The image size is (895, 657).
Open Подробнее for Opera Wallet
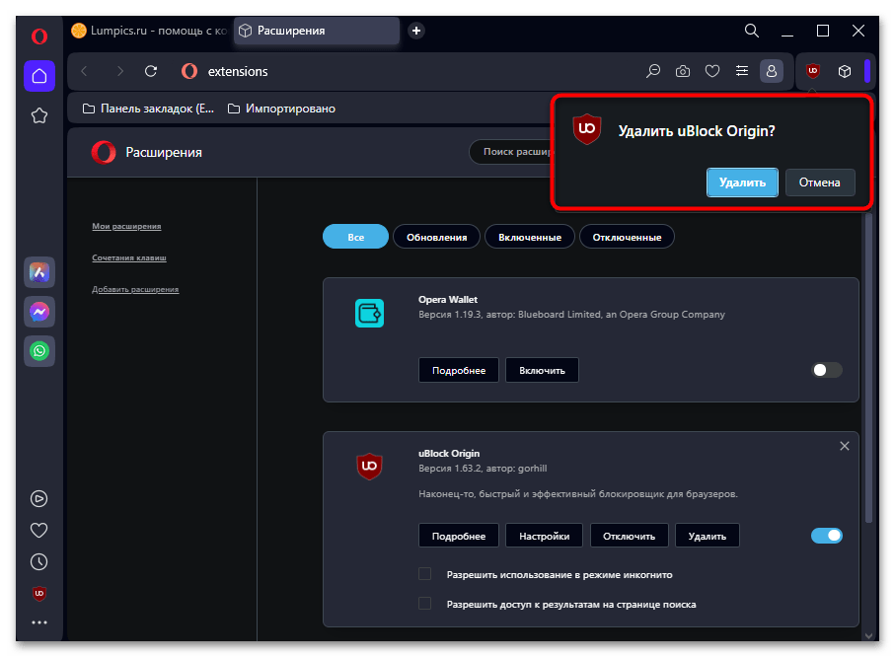coord(459,371)
